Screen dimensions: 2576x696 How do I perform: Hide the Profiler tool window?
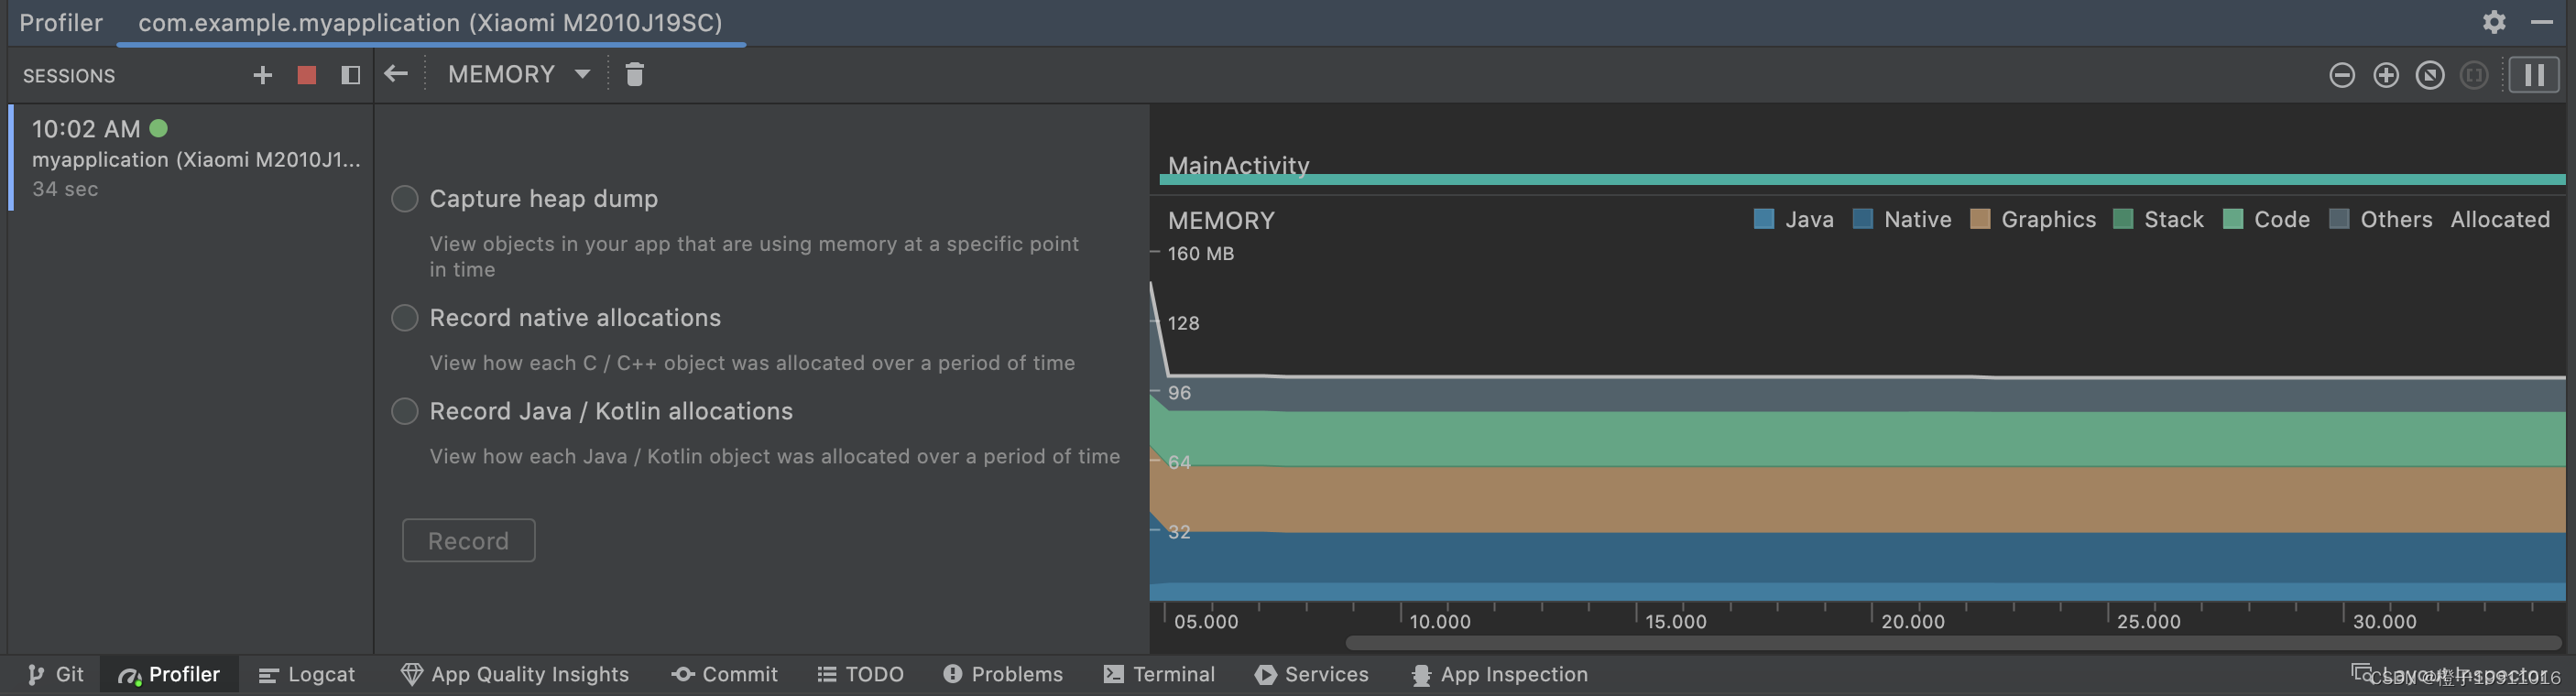pos(2542,22)
